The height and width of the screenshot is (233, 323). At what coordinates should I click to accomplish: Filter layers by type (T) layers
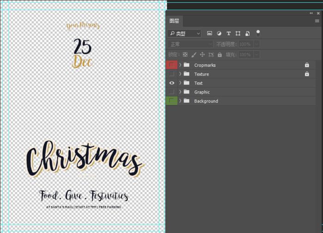pos(228,34)
